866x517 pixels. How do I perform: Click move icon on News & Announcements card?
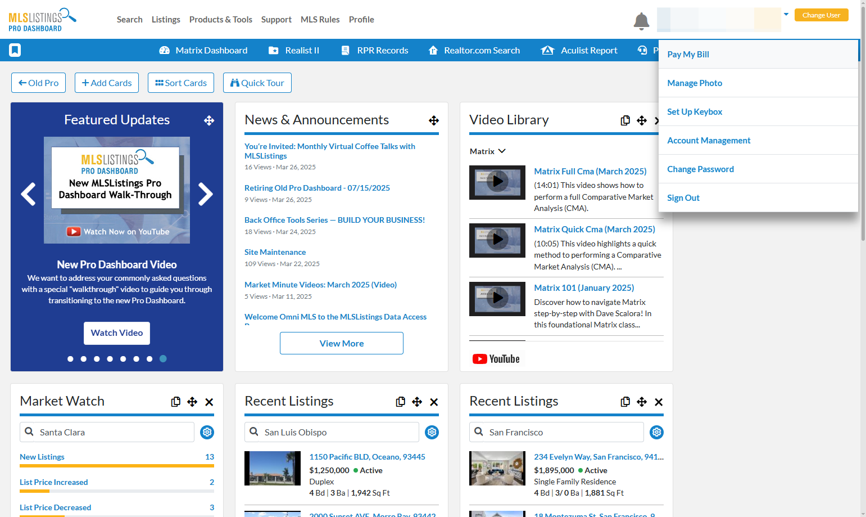pyautogui.click(x=434, y=120)
